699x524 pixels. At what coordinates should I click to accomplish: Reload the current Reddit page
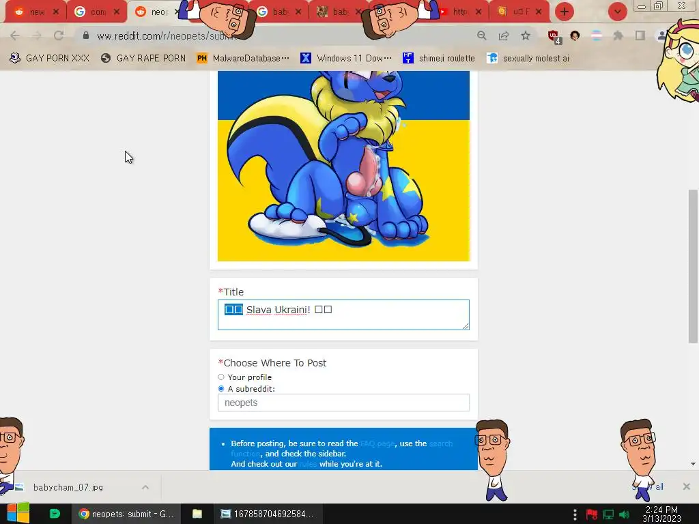tap(59, 35)
